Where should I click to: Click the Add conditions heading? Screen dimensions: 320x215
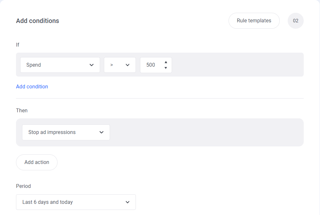pyautogui.click(x=37, y=21)
